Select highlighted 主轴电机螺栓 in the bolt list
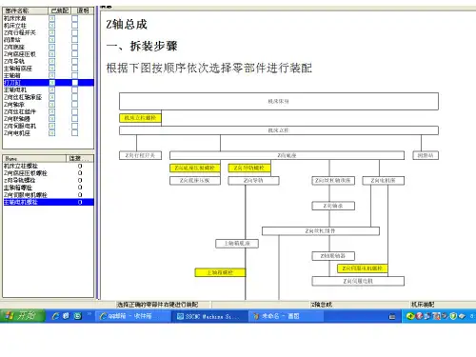Viewport: 476px width, 357px height. pos(49,202)
